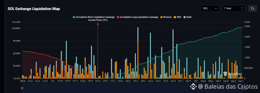Click the 145.7 x-axis price label
The height and width of the screenshot is (93, 260).
(x=158, y=81)
